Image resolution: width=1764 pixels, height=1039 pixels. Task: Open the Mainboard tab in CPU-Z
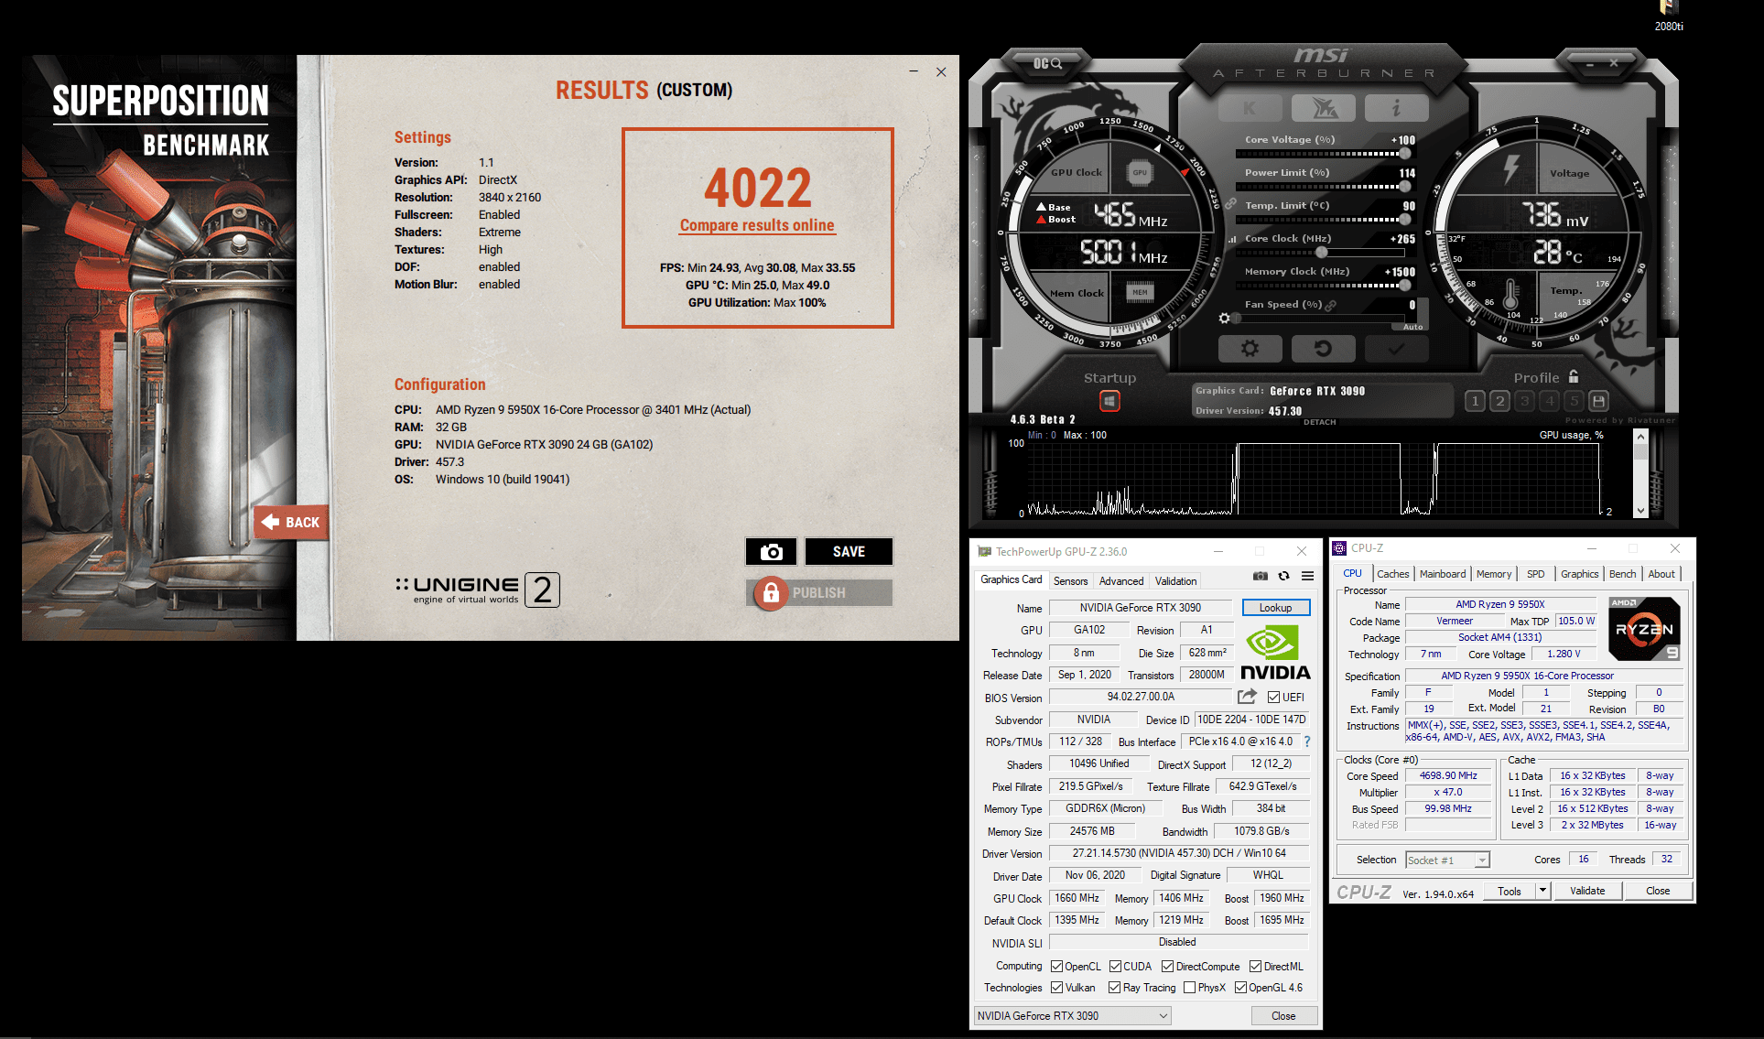[x=1442, y=574]
